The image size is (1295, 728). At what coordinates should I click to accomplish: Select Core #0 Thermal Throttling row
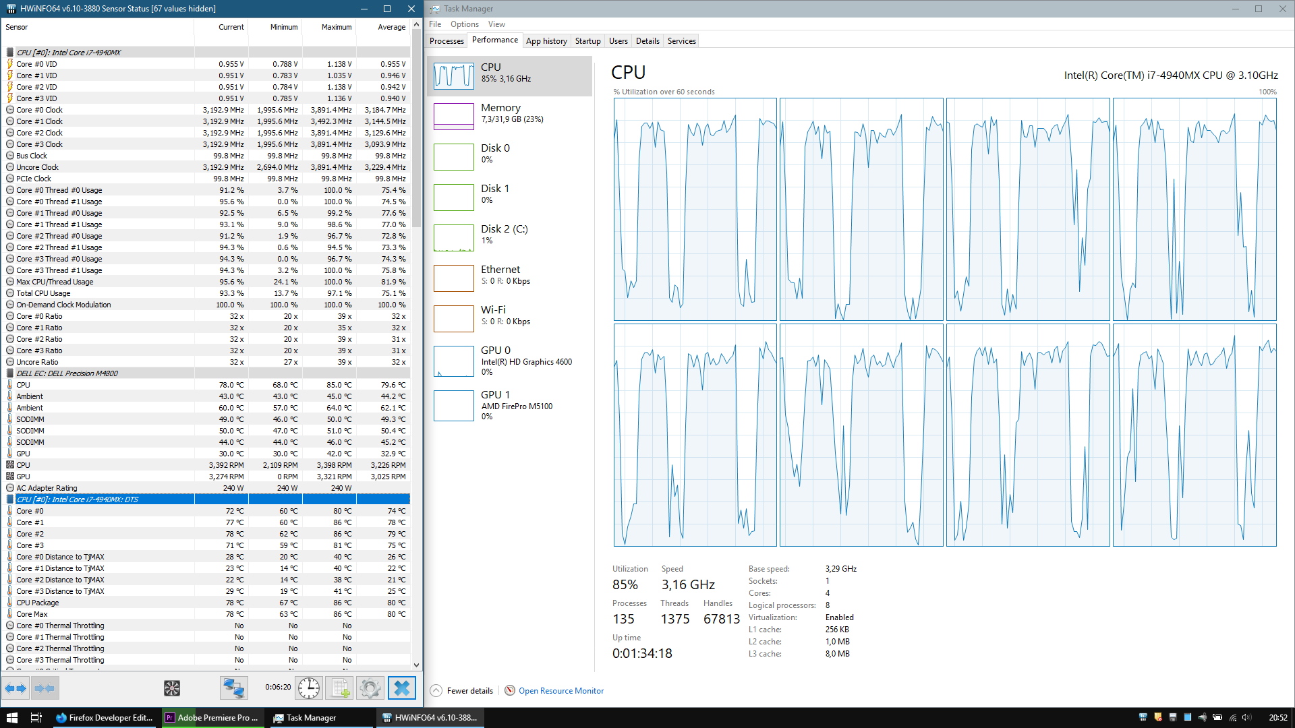[206, 626]
